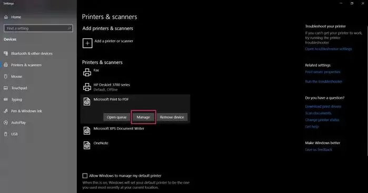Image resolution: width=368 pixels, height=193 pixels.
Task: Click Remove device button
Action: (172, 117)
